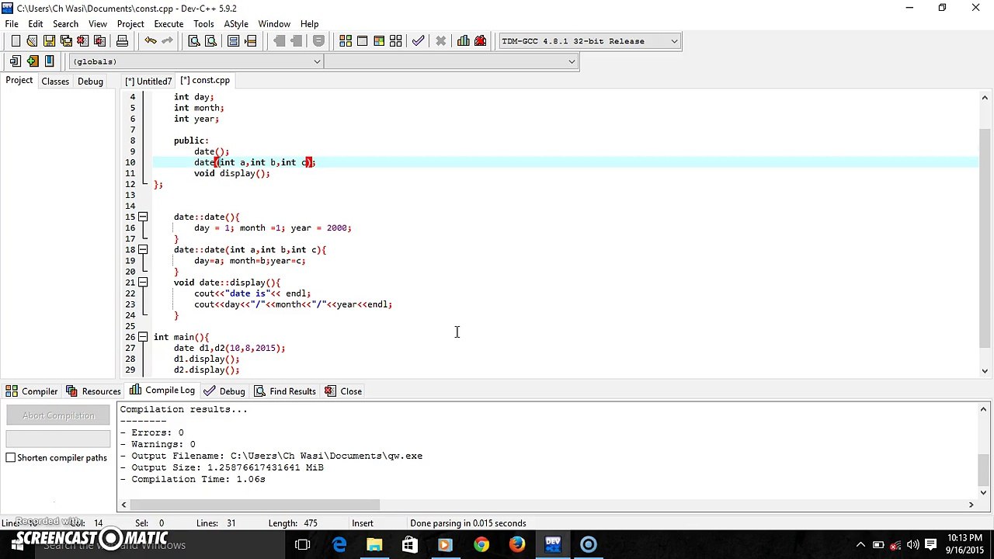Click the Compile & Run toolbar icon

click(x=379, y=41)
